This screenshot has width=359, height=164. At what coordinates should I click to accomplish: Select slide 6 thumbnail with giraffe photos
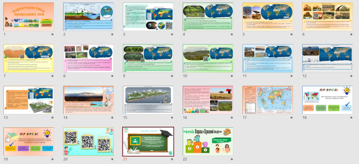tap(327, 17)
